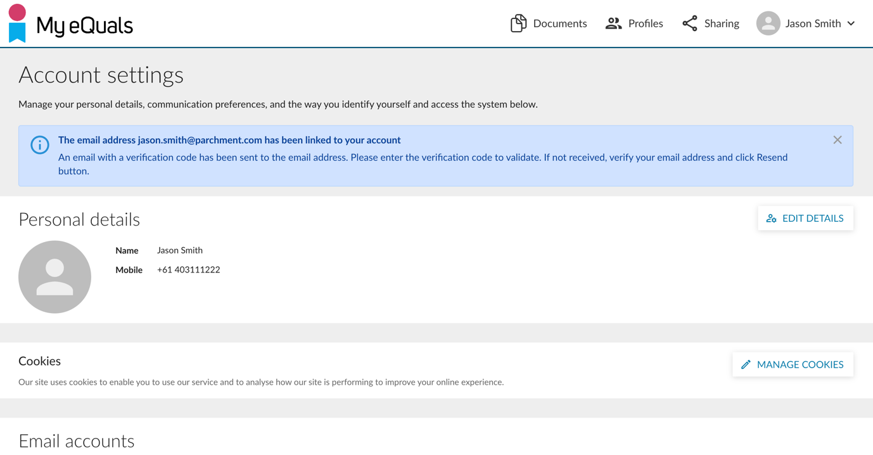The image size is (873, 455).
Task: Open the Jason Smith user menu
Action: tap(806, 23)
